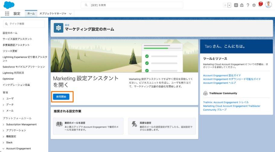Image resolution: width=275 pixels, height=152 pixels.
Task: Open Salesforce モバイルアプリケーション in sidebar
Action: [24, 67]
